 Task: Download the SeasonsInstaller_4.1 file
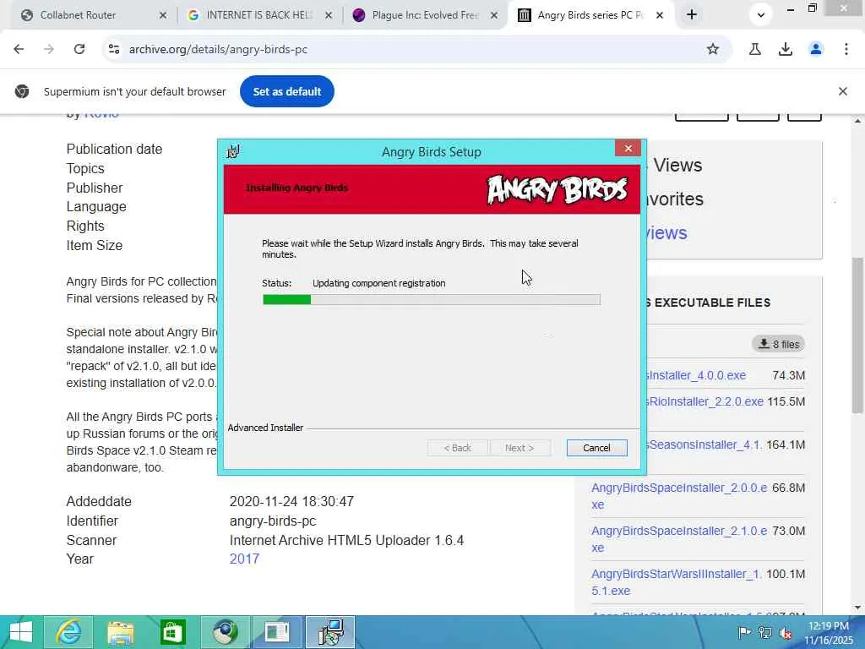click(705, 444)
